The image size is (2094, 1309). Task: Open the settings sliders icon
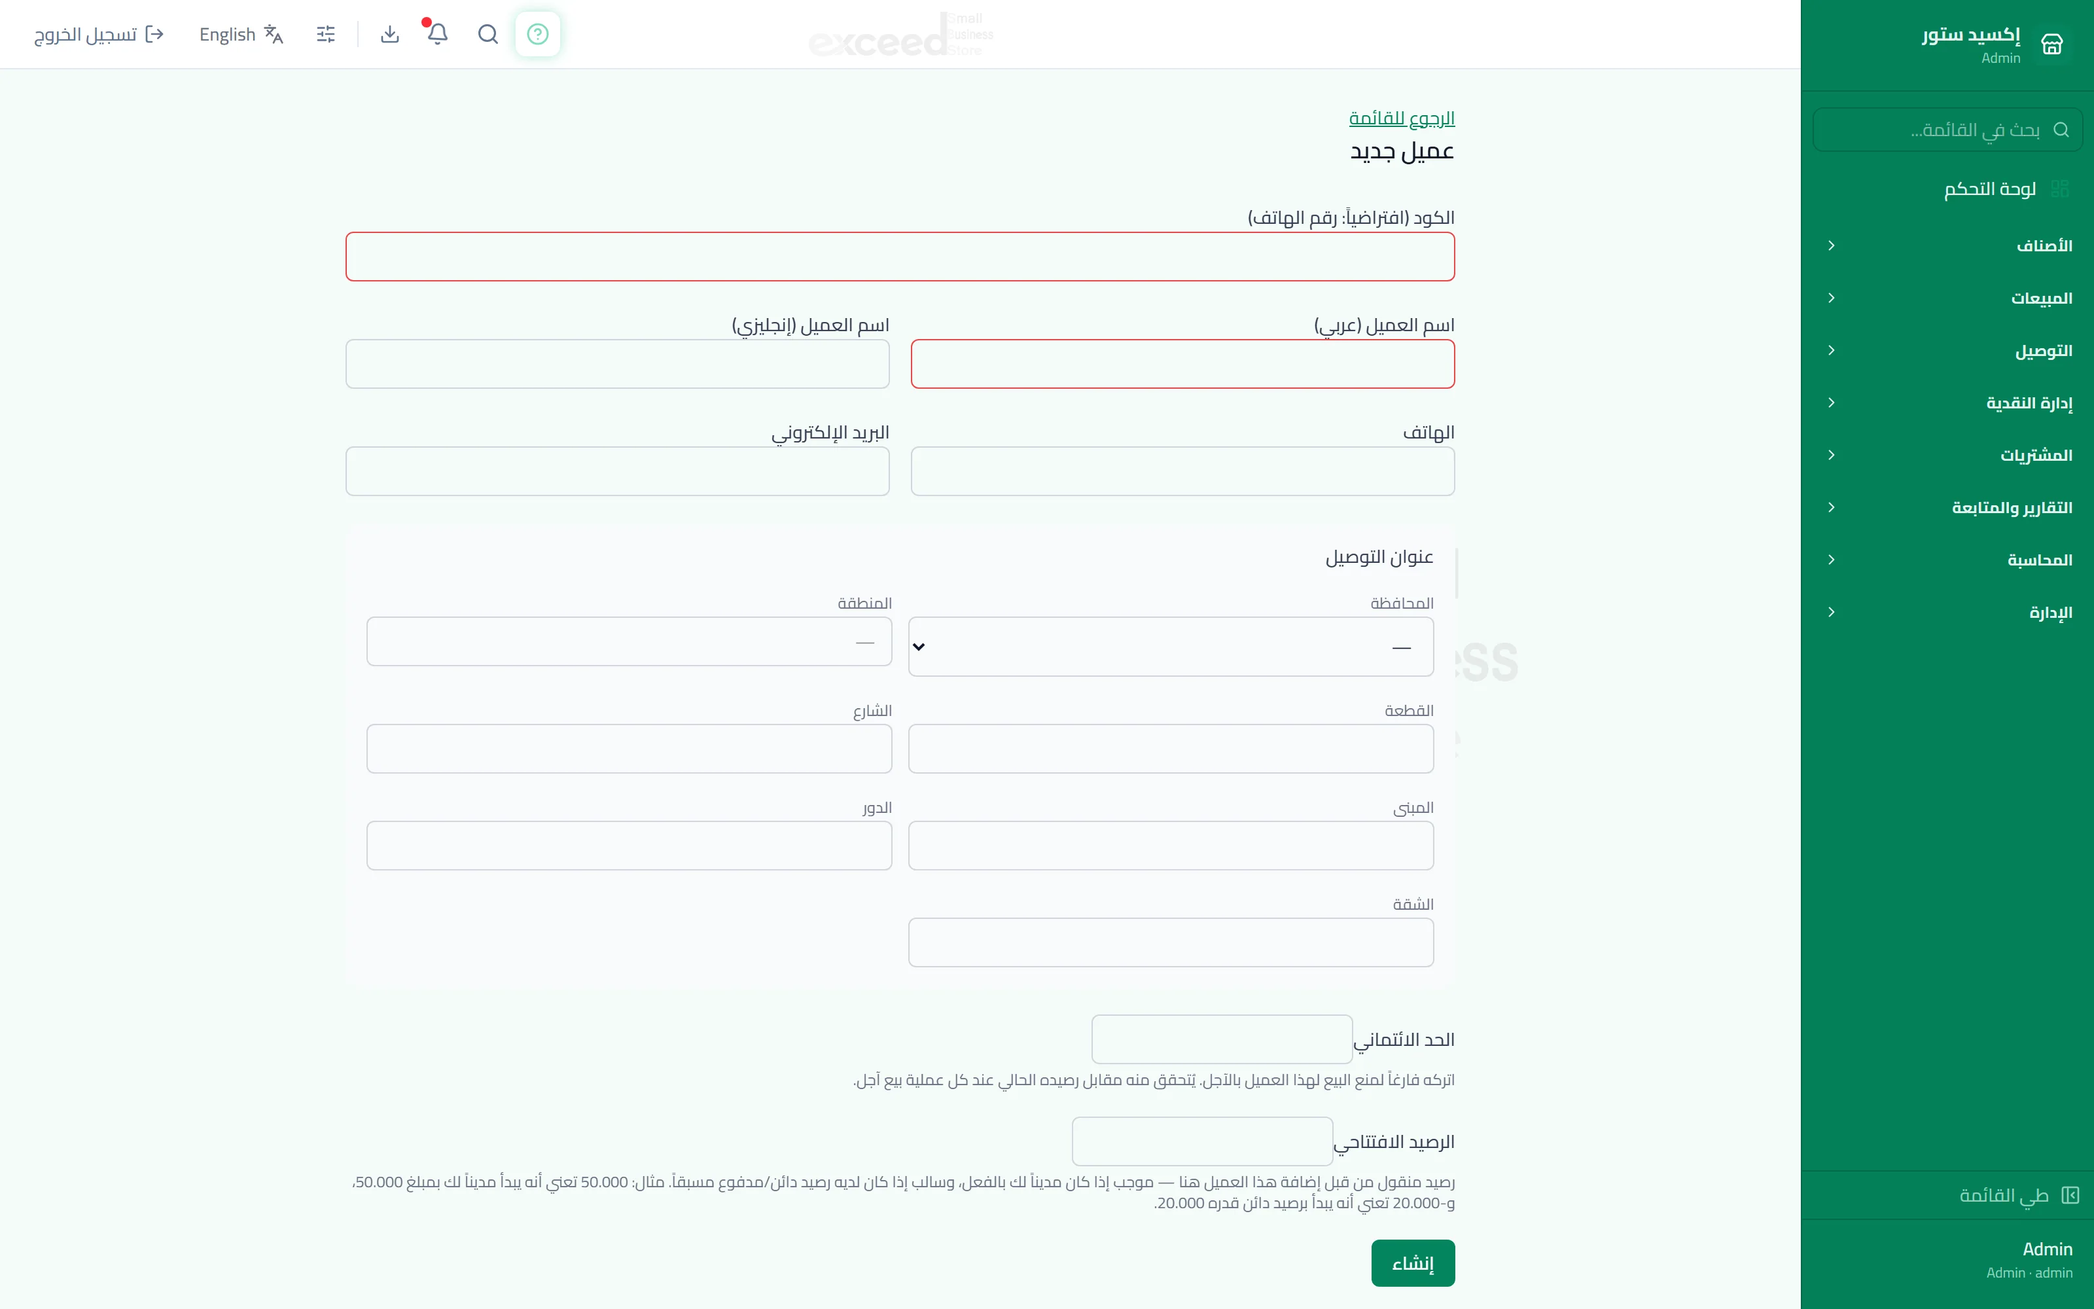tap(327, 34)
